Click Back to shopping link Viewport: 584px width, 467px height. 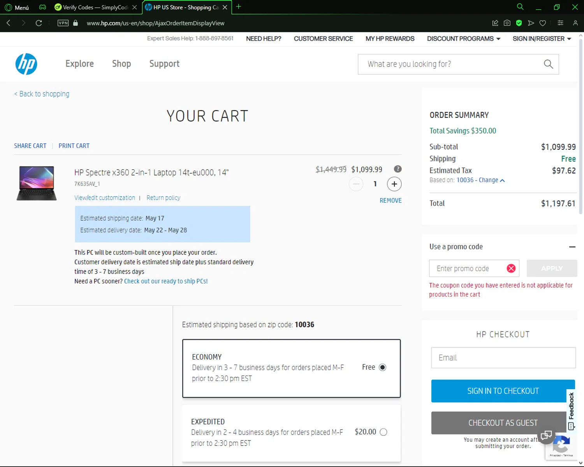(42, 94)
